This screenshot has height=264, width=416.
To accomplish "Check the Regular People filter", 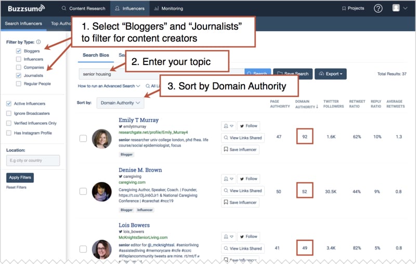I will tap(19, 84).
